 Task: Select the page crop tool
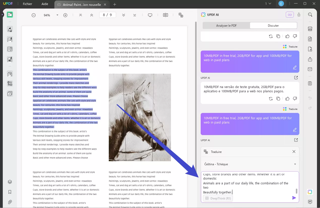[10, 84]
